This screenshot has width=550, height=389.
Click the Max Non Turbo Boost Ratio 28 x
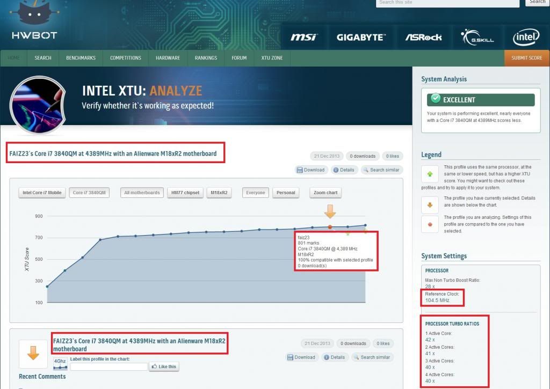click(430, 287)
